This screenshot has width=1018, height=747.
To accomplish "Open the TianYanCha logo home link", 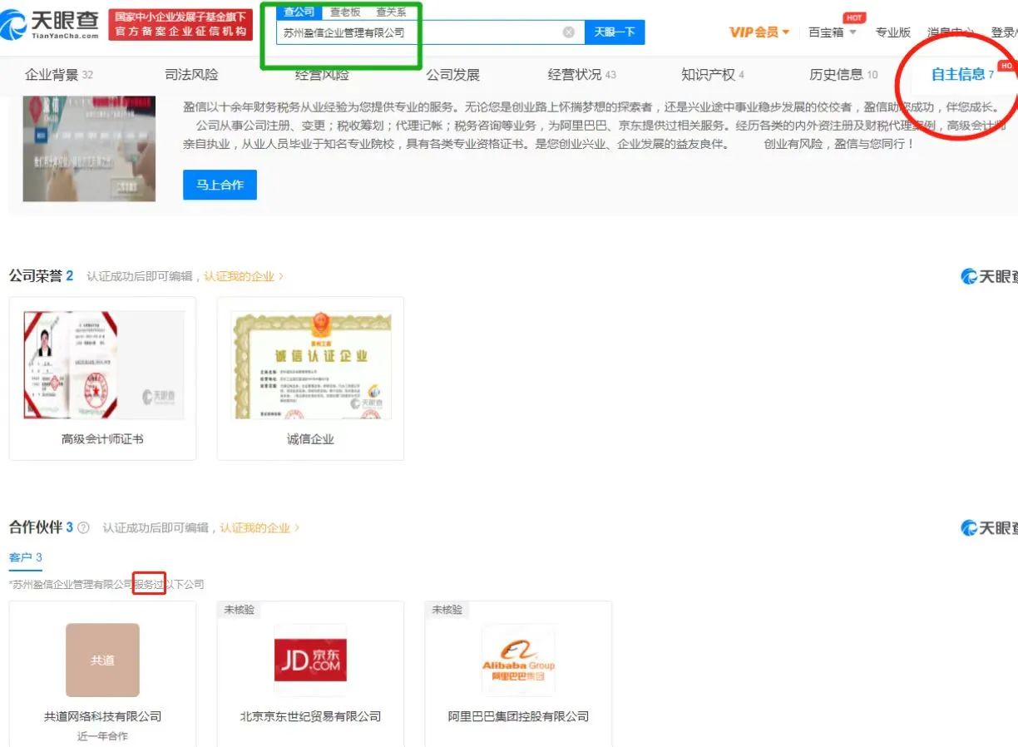I will tap(50, 24).
